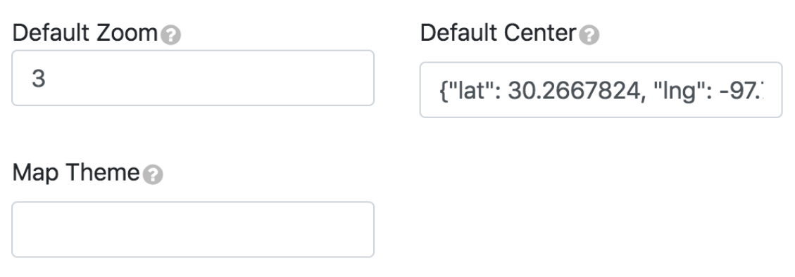Focus the Default Zoom input field
Screen dimensions: 795x277
click(x=193, y=78)
